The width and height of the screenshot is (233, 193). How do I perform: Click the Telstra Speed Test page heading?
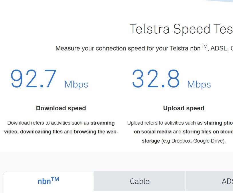[x=181, y=29]
